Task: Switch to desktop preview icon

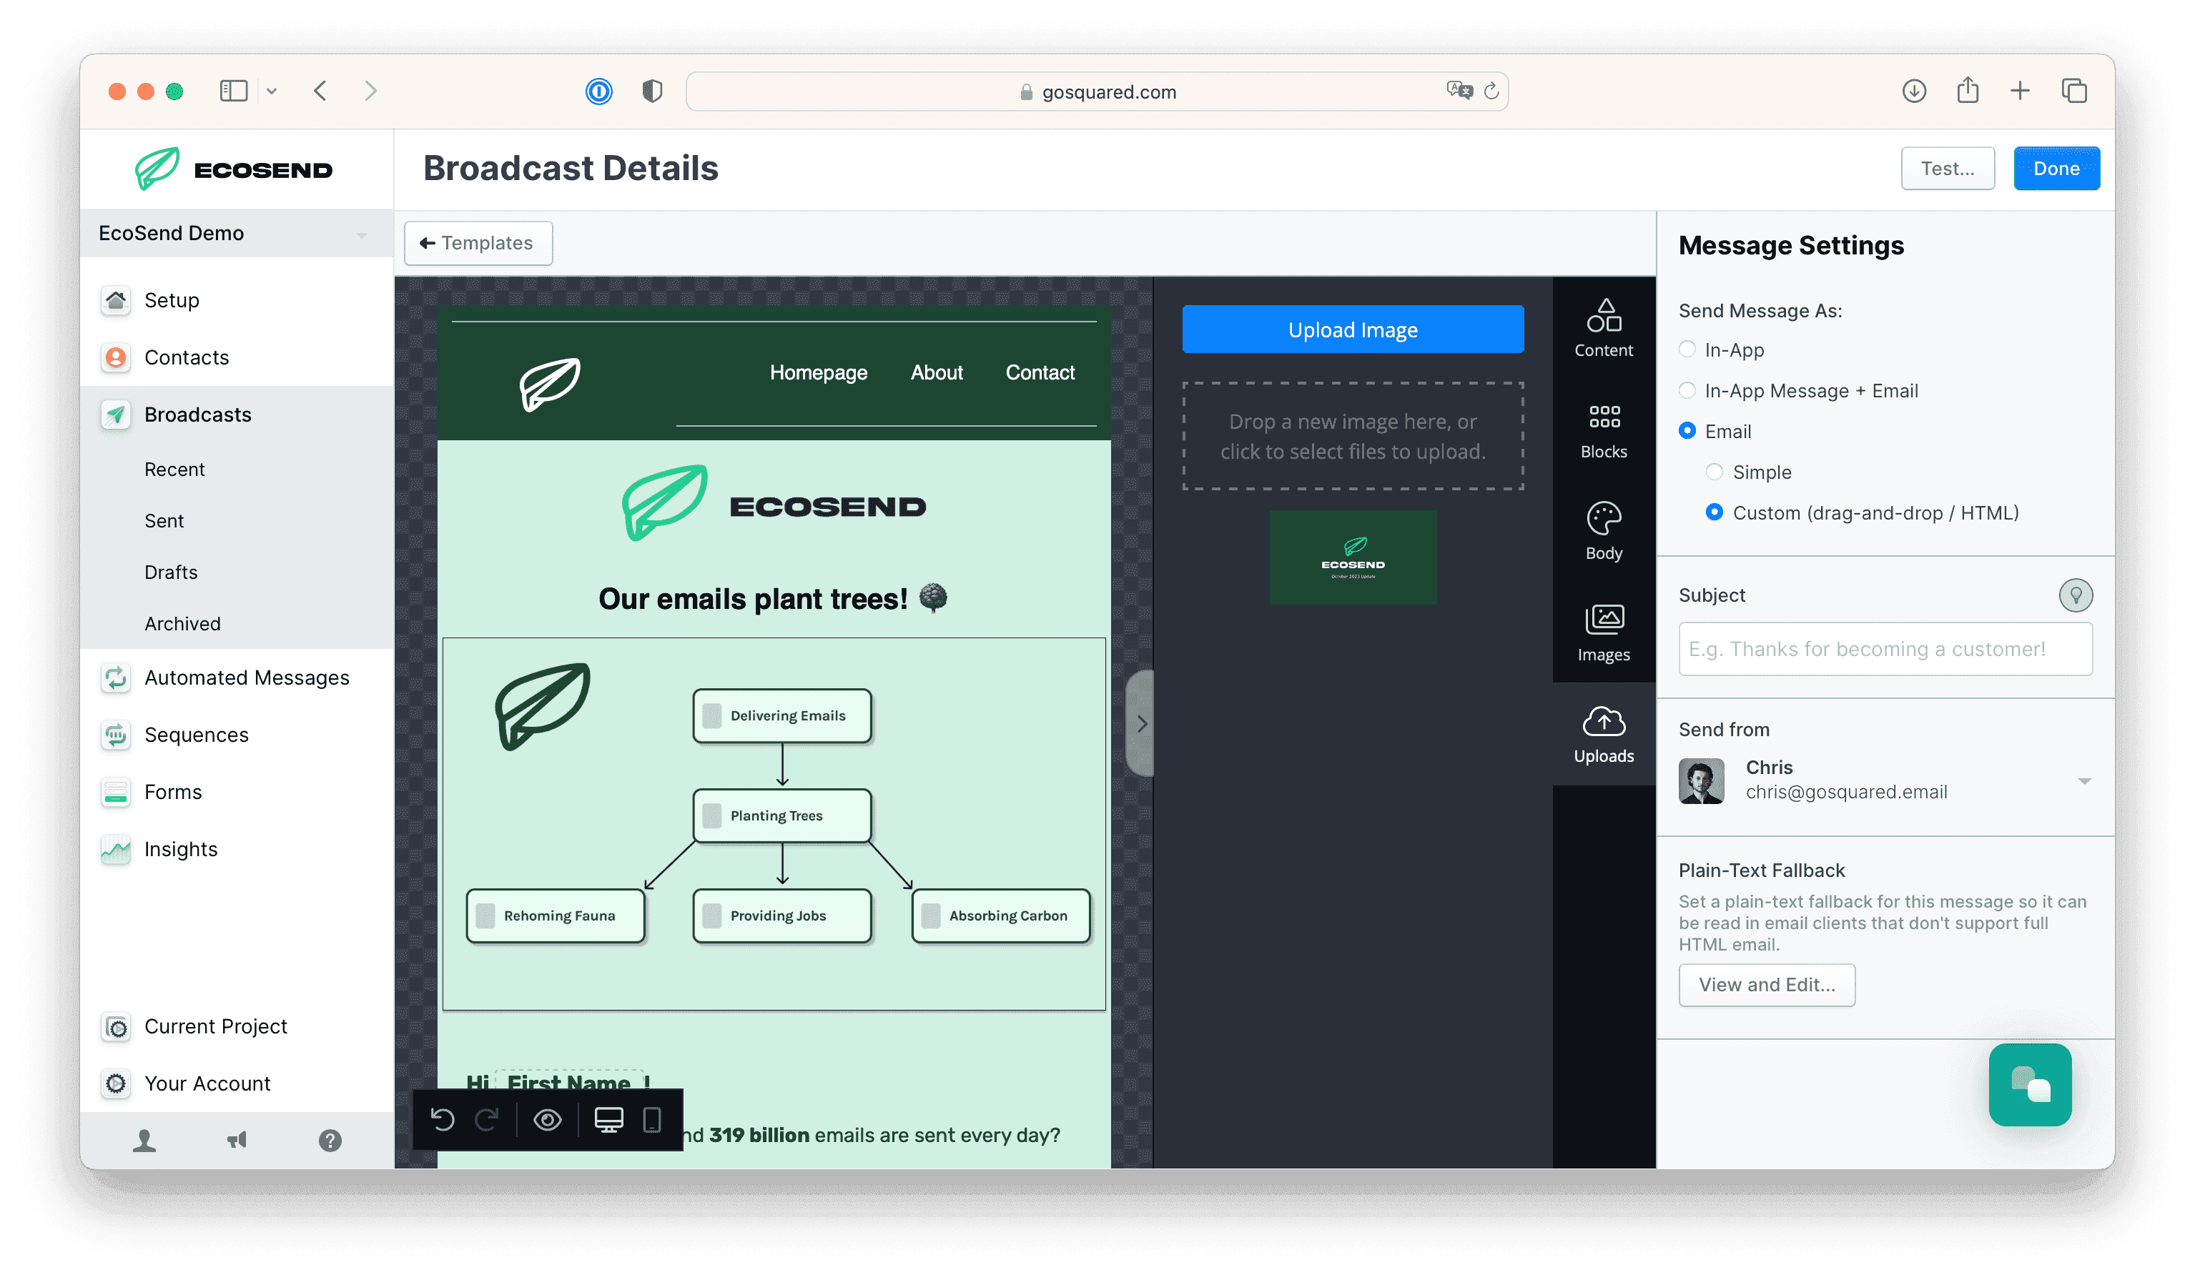Action: coord(608,1119)
